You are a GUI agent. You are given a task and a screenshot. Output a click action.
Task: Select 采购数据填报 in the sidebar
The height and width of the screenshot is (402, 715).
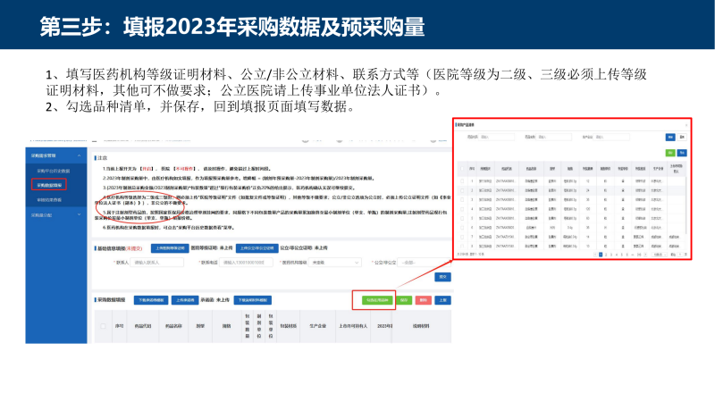pos(48,185)
